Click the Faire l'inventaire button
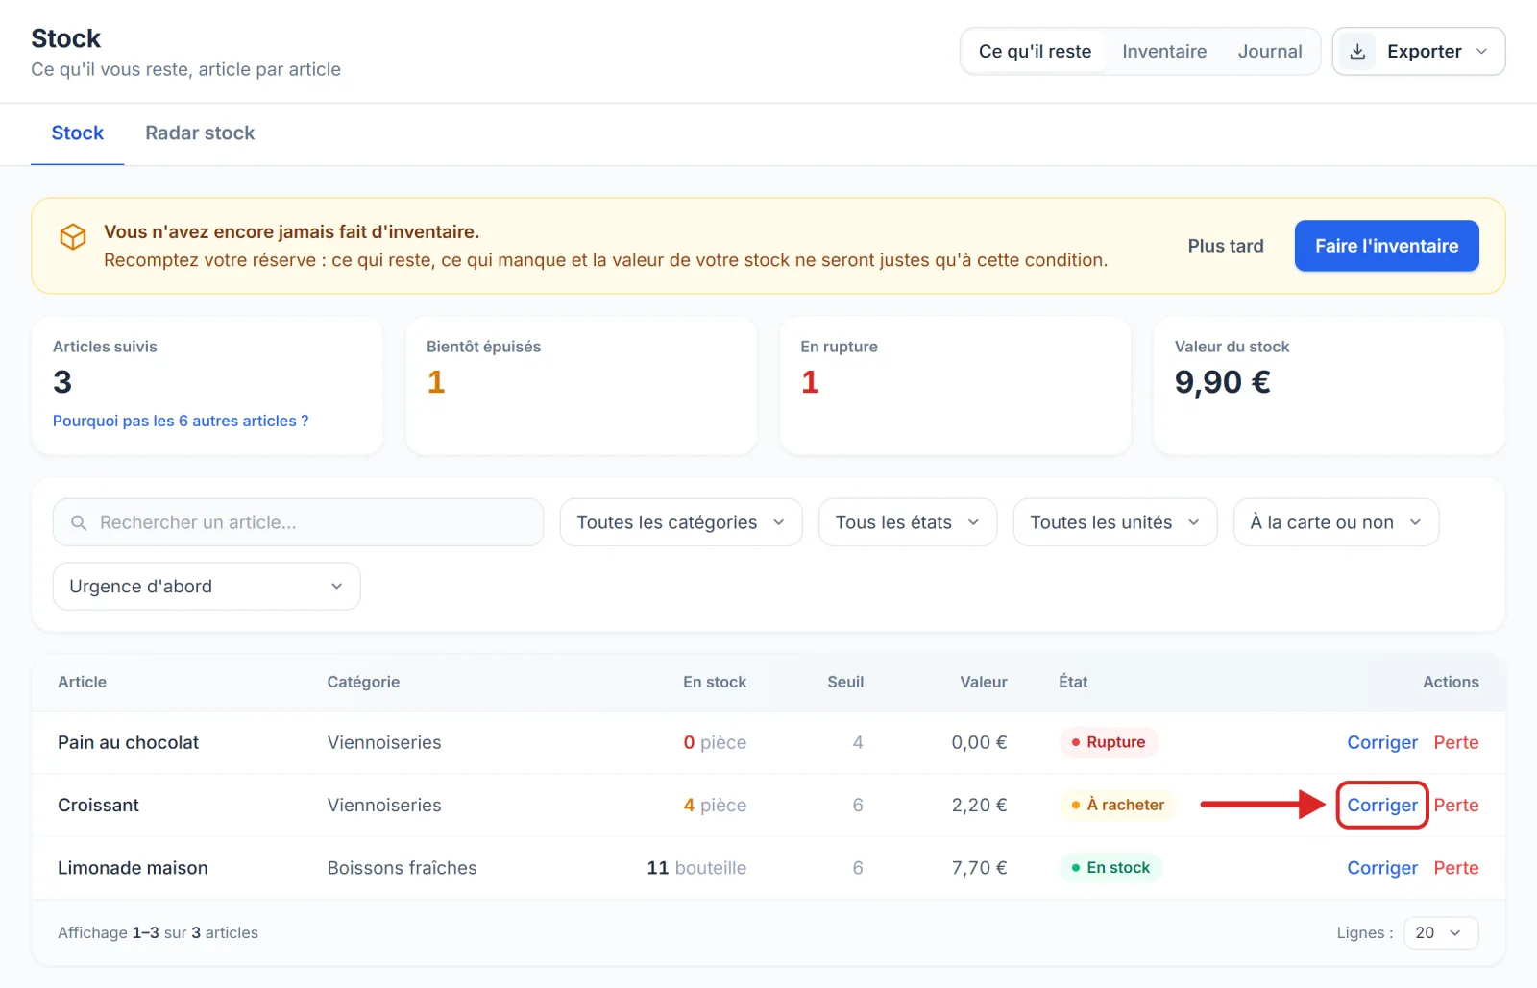Image resolution: width=1537 pixels, height=988 pixels. 1386,246
